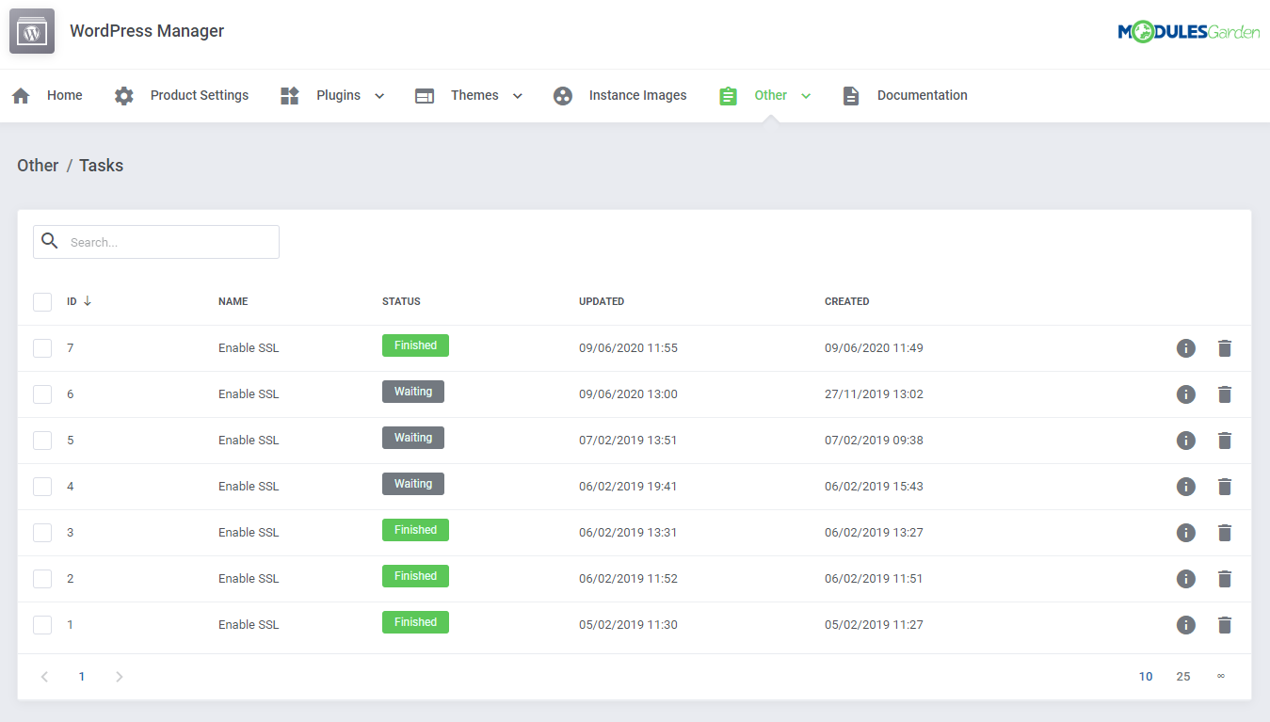Sort the table by ID column
The image size is (1270, 722).
click(74, 301)
